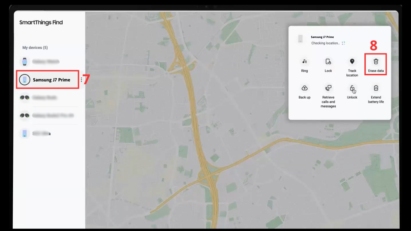Click the SmartThings Find title
This screenshot has height=231, width=411.
pos(41,23)
